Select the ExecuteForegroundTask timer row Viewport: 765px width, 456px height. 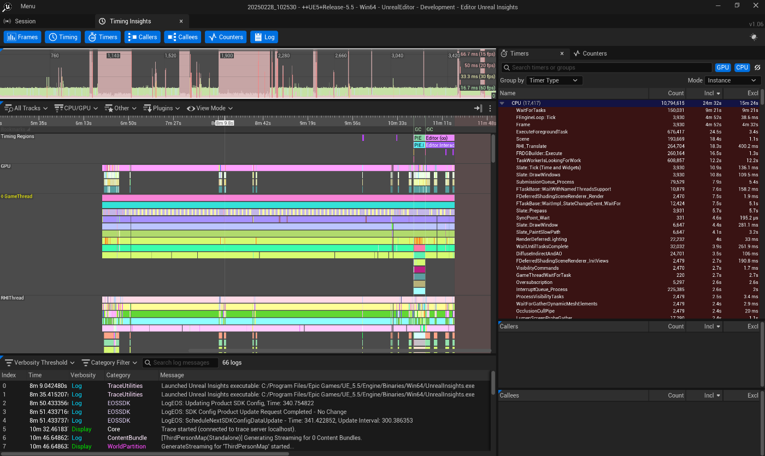(x=629, y=132)
